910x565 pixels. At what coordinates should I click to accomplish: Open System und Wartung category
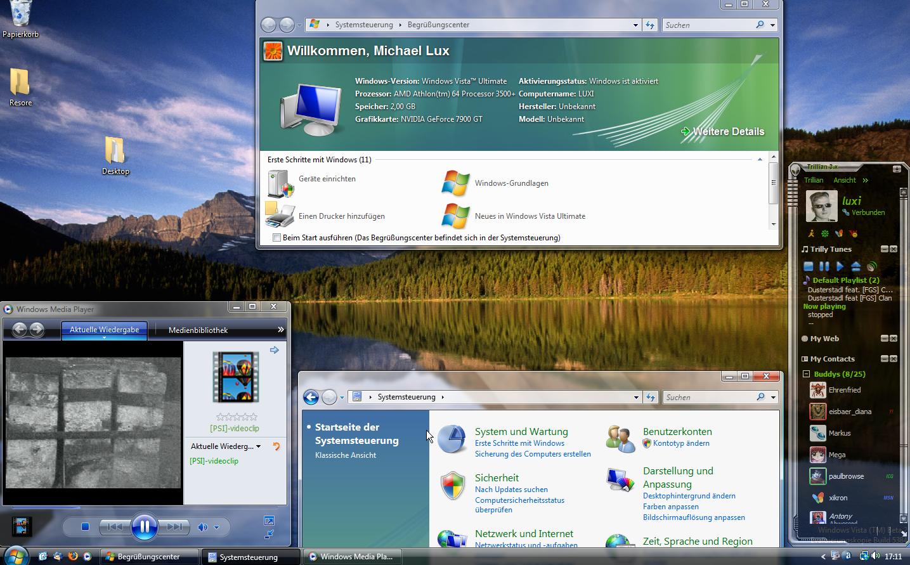pos(521,431)
